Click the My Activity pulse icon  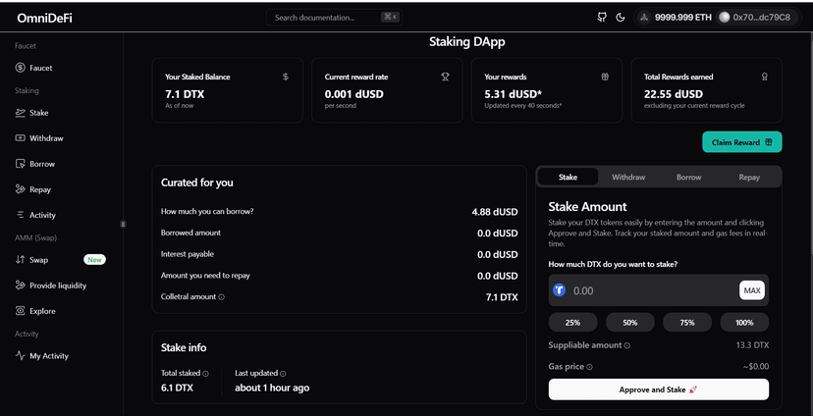(x=21, y=356)
